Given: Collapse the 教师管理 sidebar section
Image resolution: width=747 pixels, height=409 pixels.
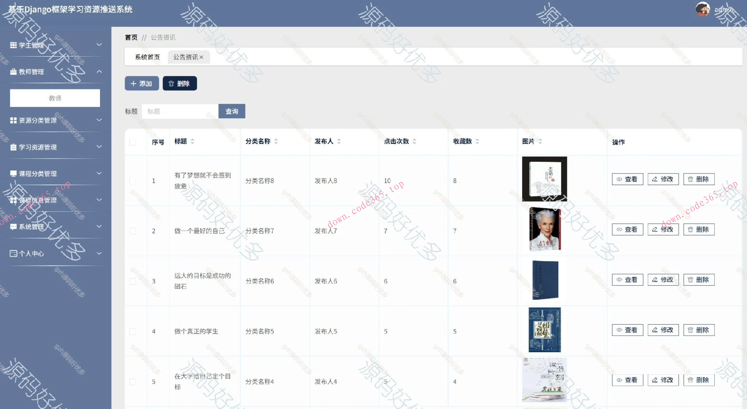Looking at the screenshot, I should (x=100, y=72).
